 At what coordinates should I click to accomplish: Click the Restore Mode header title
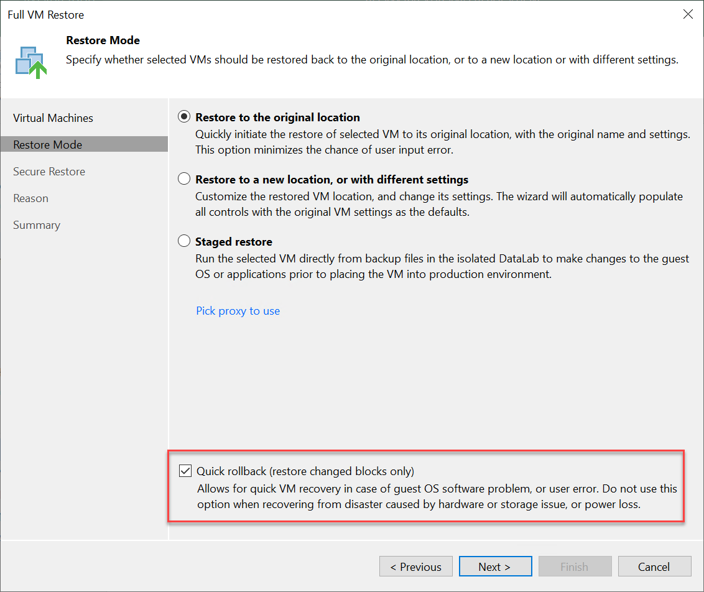pyautogui.click(x=103, y=40)
